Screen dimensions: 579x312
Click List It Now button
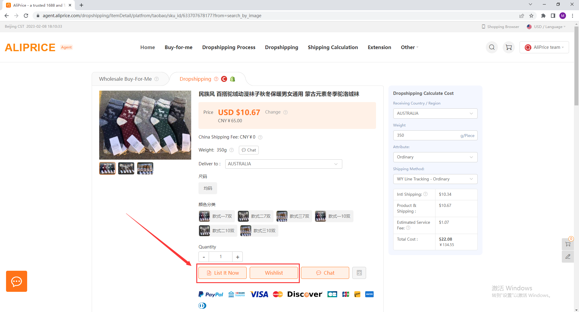point(223,273)
